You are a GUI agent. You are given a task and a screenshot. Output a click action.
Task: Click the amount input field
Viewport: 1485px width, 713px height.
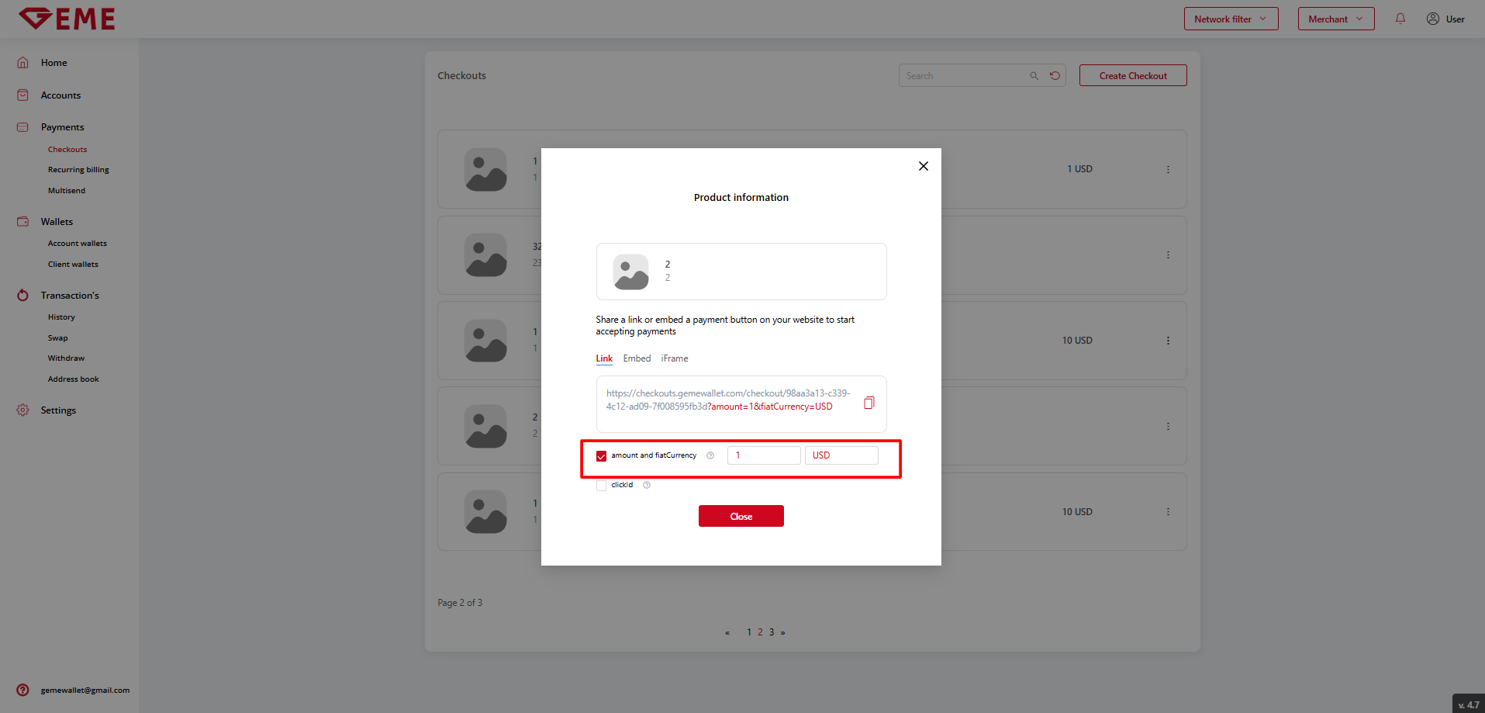763,455
